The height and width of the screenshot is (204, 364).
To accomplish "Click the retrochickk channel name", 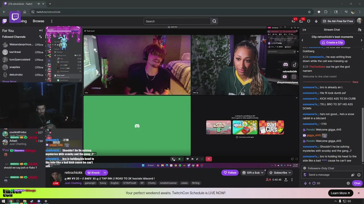I will tap(73, 173).
